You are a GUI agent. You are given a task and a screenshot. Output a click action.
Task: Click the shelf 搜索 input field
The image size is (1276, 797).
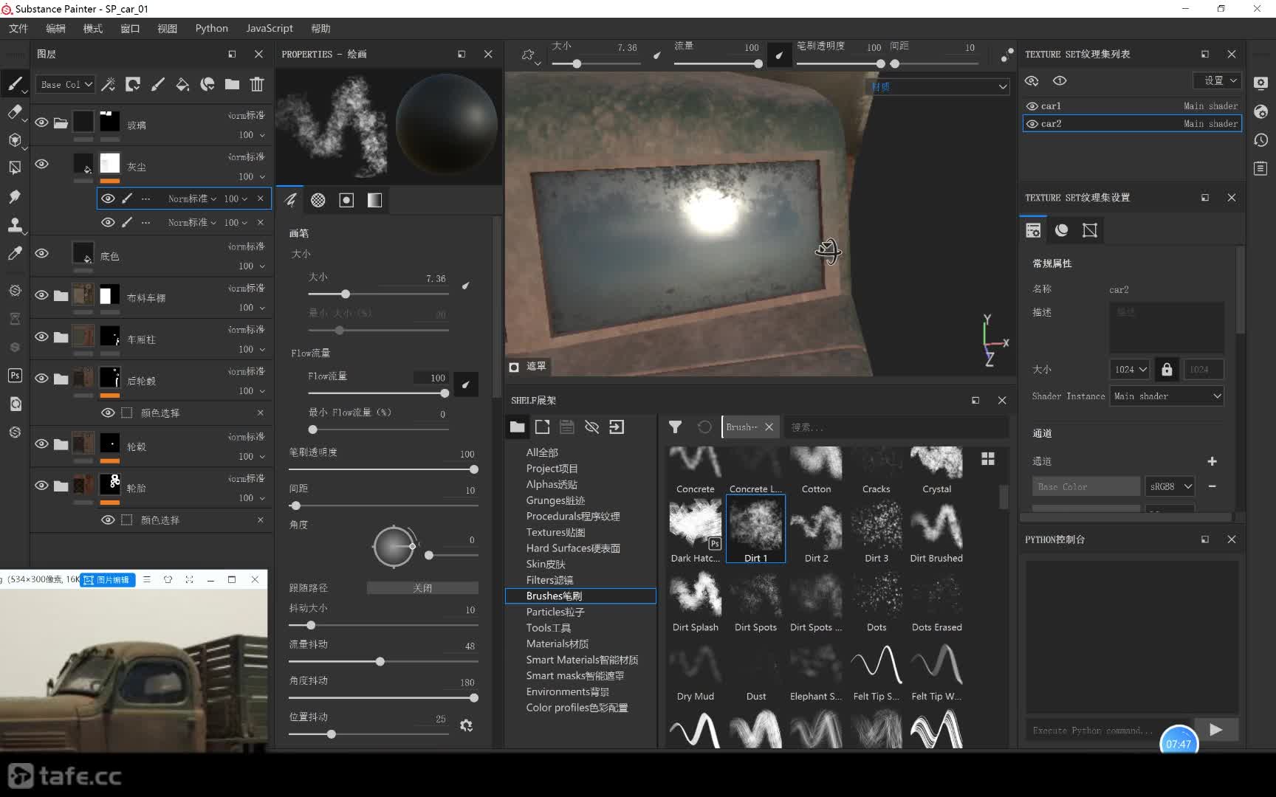tap(895, 427)
